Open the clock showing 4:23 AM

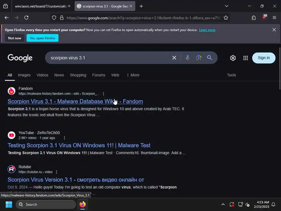[x=262, y=204]
